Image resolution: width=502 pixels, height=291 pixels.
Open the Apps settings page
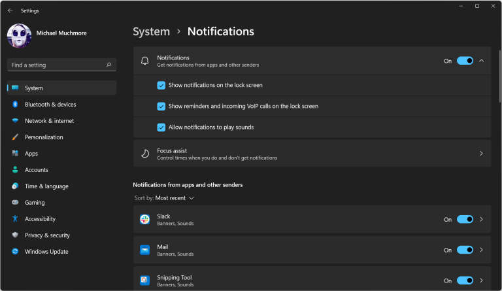(x=61, y=153)
